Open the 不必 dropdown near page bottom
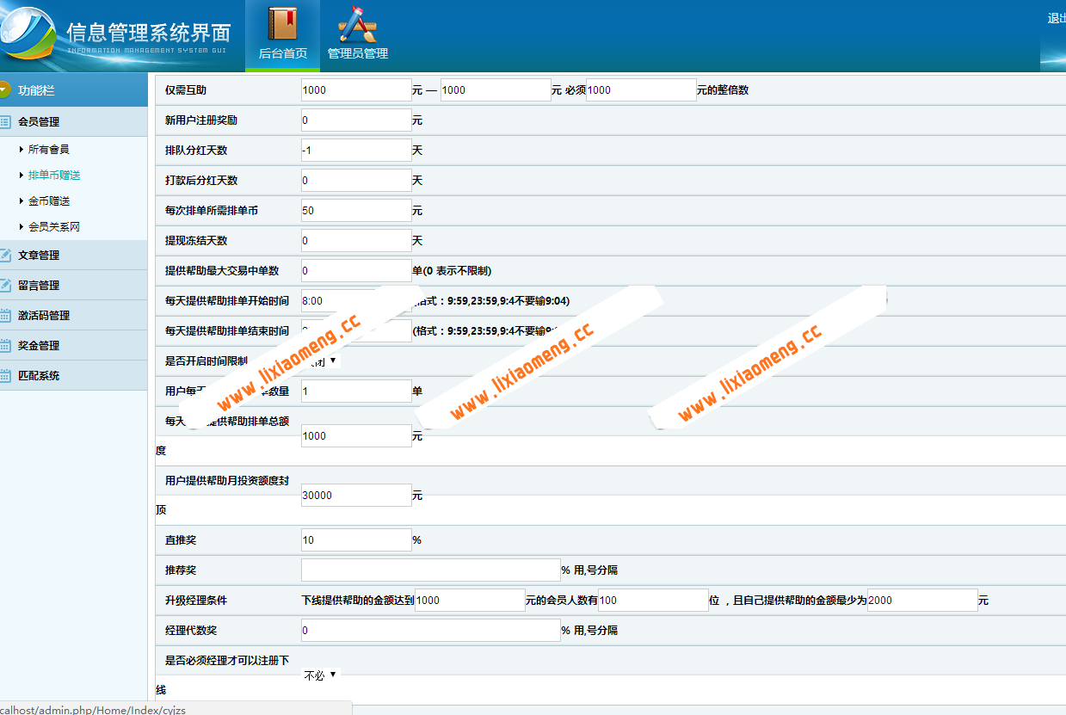The image size is (1066, 715). coord(320,675)
